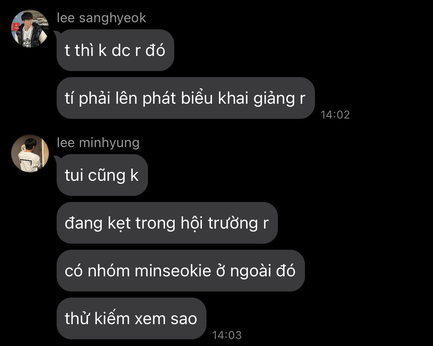
Task: Click the word 'sanghyeok' in the sender name
Action: [113, 19]
